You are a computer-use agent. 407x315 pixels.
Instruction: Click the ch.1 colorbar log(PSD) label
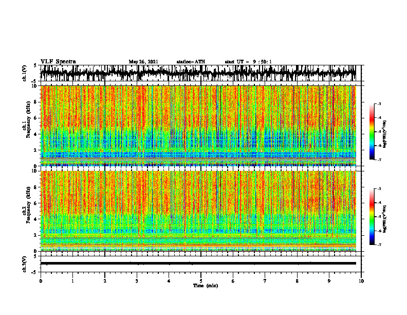385,134
